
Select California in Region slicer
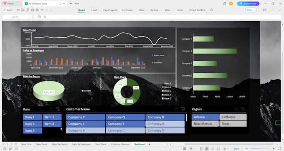click(233, 117)
